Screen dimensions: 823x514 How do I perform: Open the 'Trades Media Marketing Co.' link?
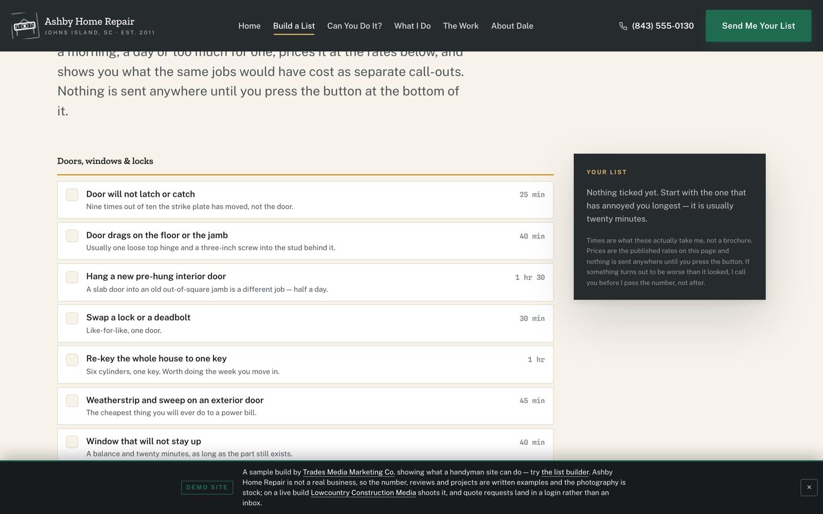pos(349,472)
